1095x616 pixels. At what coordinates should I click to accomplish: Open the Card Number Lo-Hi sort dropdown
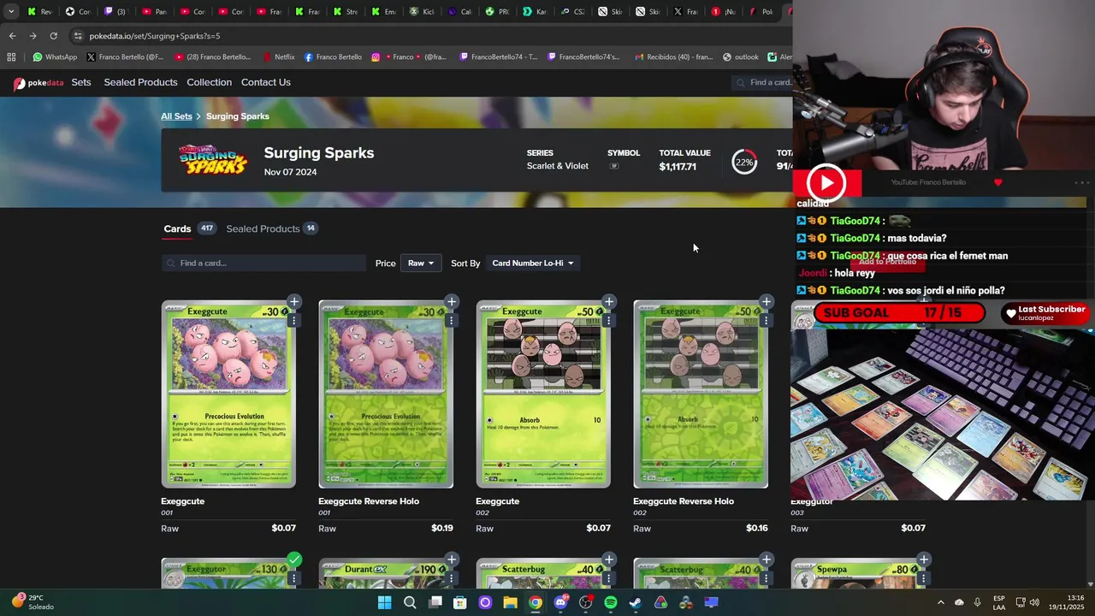pos(532,264)
